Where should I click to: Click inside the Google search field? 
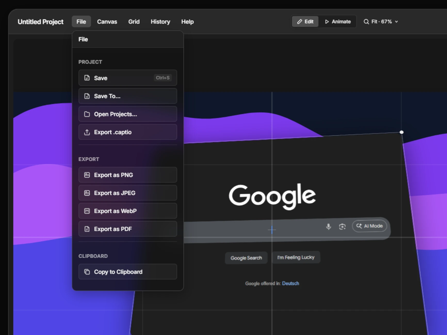click(x=245, y=230)
